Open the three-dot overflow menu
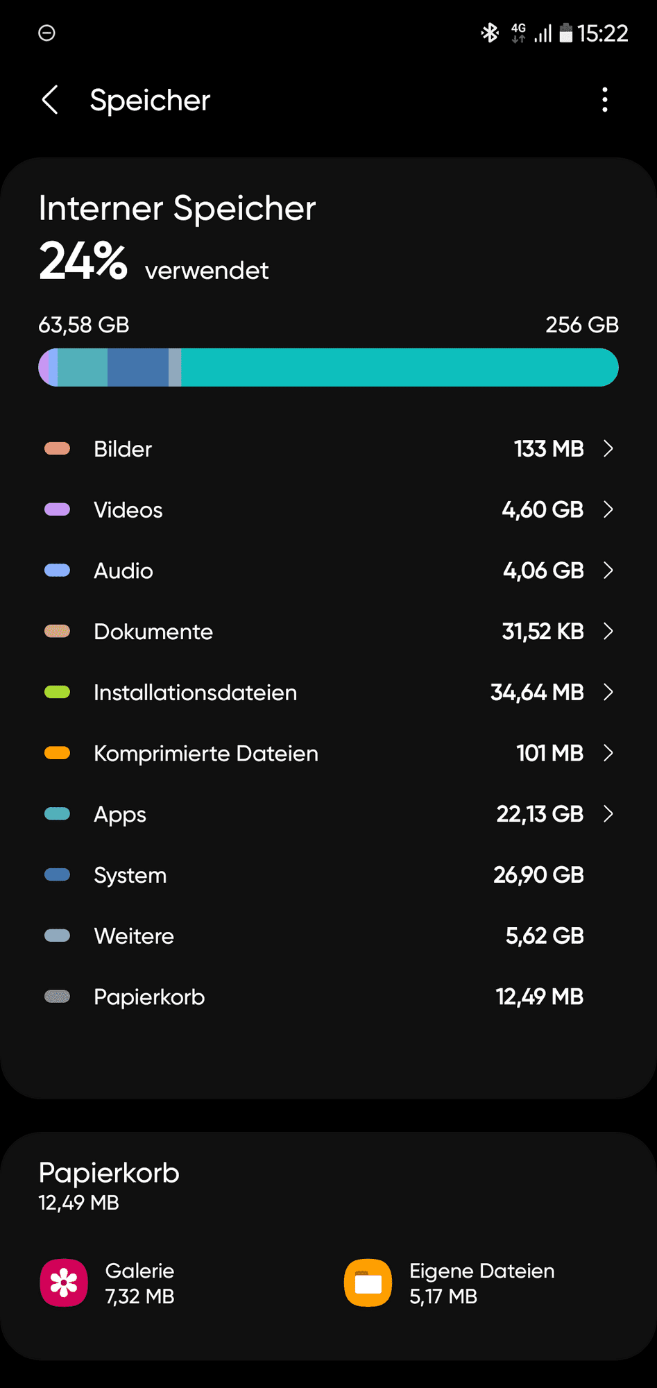The width and height of the screenshot is (657, 1388). tap(605, 100)
